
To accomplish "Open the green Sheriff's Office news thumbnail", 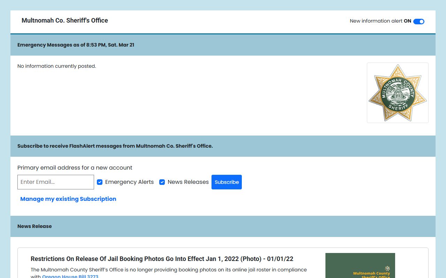I will [x=360, y=266].
